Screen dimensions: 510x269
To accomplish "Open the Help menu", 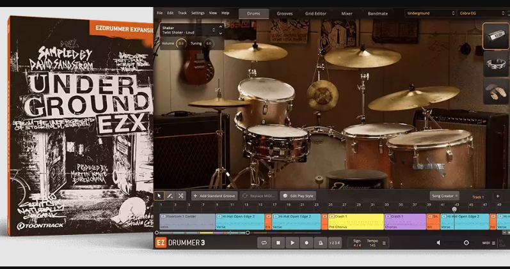I will click(x=225, y=13).
